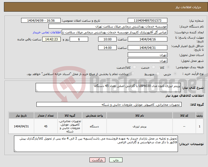Click the announcement date field 1404/04/09 - 16:56
This screenshot has height=167, width=208.
coord(41,20)
